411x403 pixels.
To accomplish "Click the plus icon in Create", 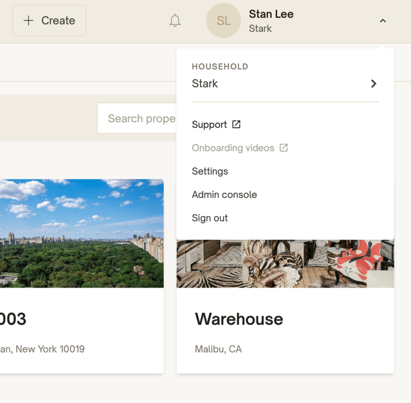I will click(28, 21).
